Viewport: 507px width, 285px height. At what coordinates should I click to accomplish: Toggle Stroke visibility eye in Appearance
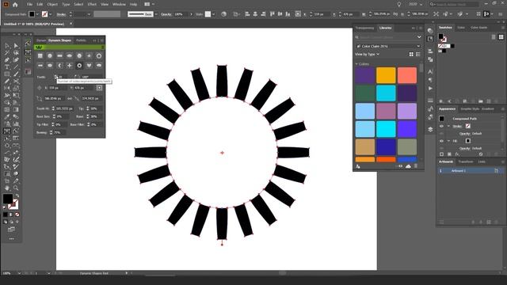(442, 126)
